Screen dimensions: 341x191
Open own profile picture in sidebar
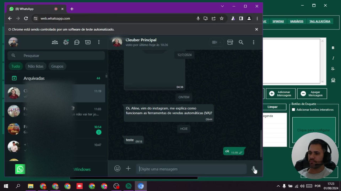pyautogui.click(x=13, y=42)
